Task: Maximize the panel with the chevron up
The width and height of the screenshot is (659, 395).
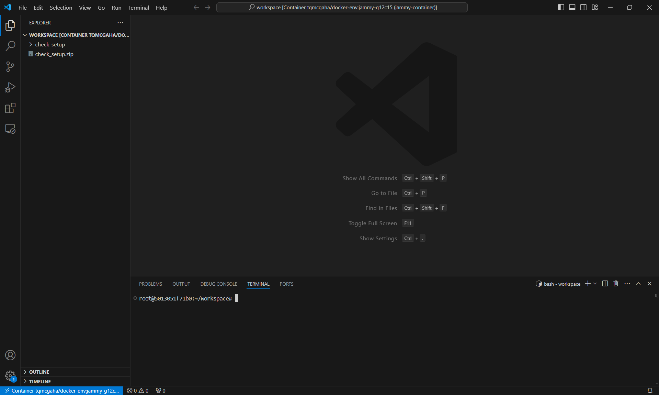Action: [x=638, y=284]
